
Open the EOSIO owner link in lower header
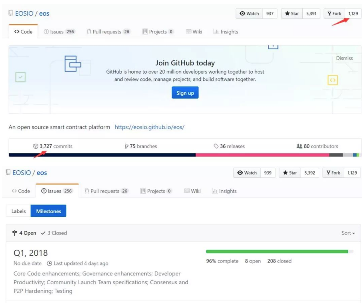point(22,172)
